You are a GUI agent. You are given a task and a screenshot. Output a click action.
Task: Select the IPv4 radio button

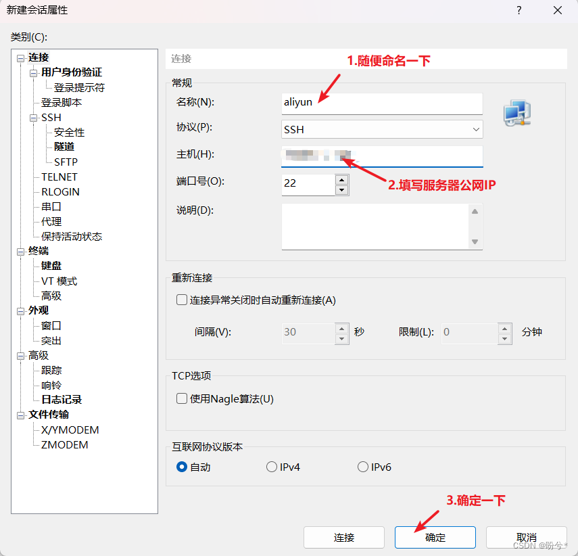tap(270, 466)
